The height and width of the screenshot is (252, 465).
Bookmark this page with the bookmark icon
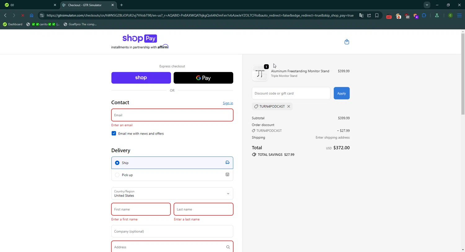coord(377,15)
